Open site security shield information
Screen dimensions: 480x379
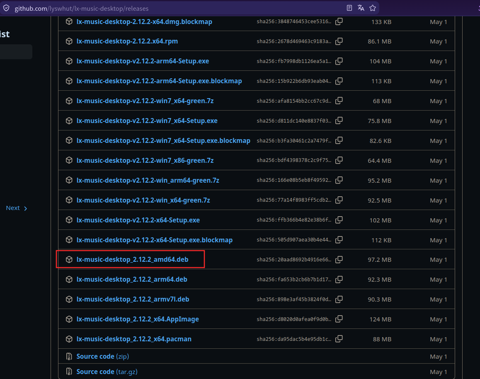[x=6, y=8]
